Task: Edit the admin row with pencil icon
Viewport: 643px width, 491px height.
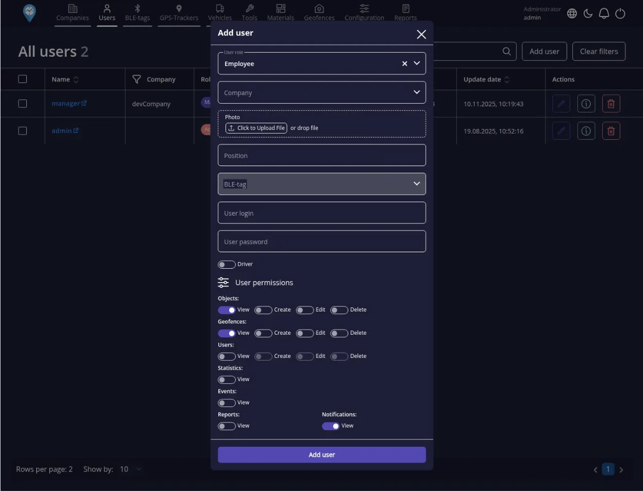Action: pos(561,131)
